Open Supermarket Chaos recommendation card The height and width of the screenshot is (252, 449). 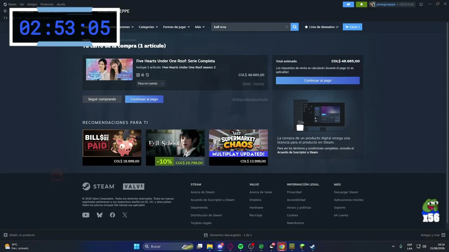coord(238,147)
